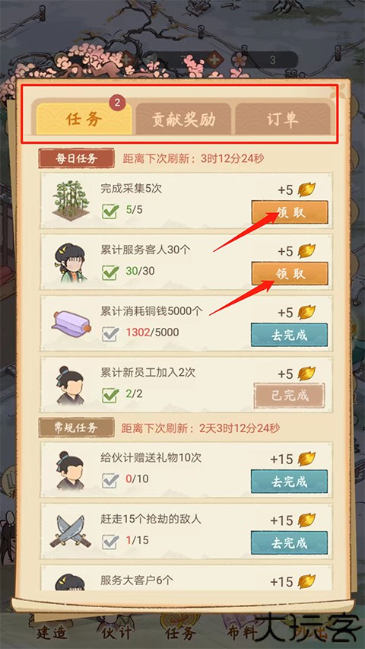Click the grey checkbox beside 0/10
The width and height of the screenshot is (365, 649).
pos(110,480)
